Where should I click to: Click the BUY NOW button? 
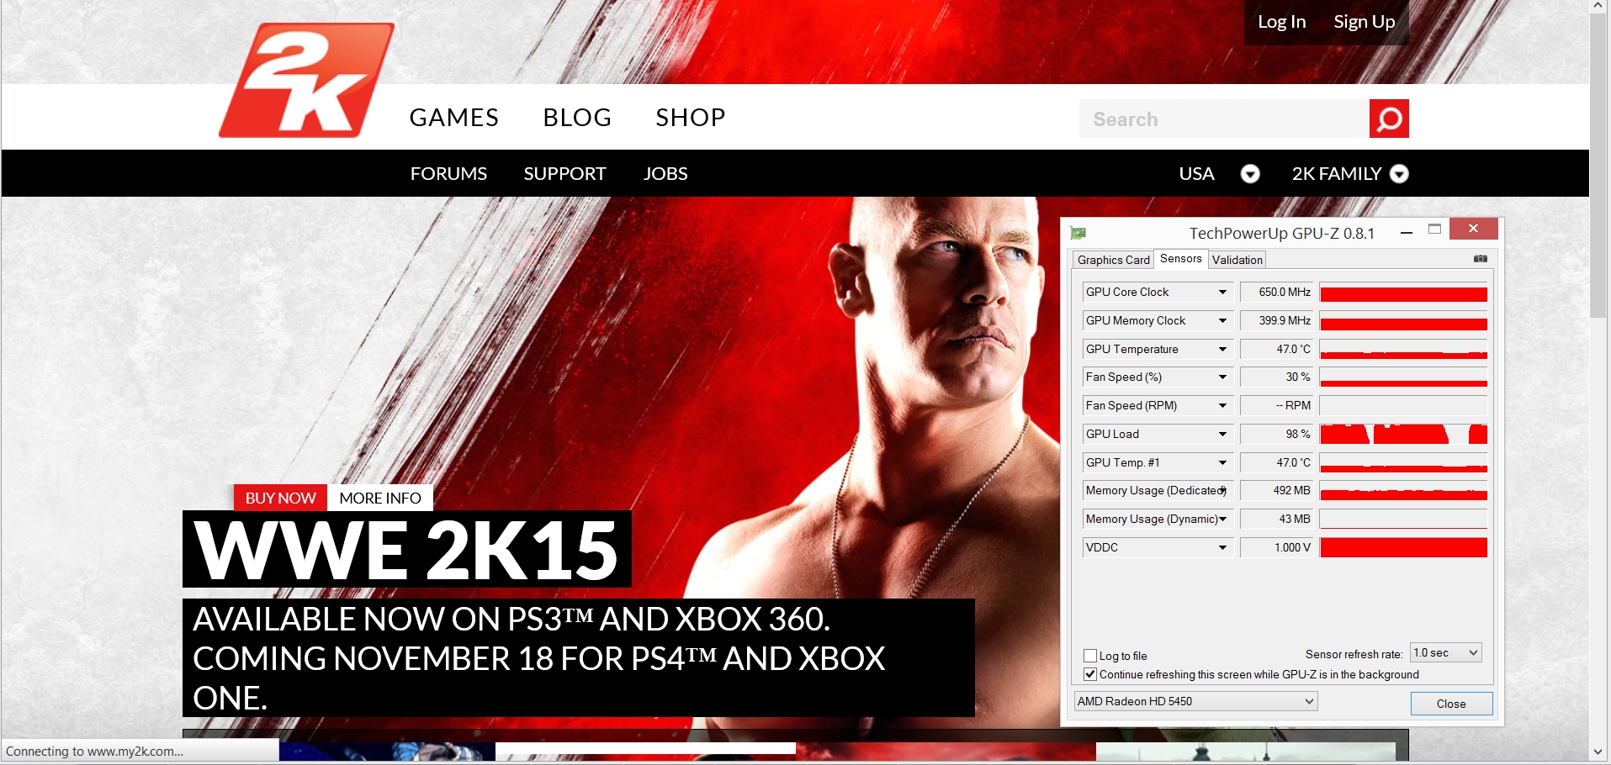[280, 498]
